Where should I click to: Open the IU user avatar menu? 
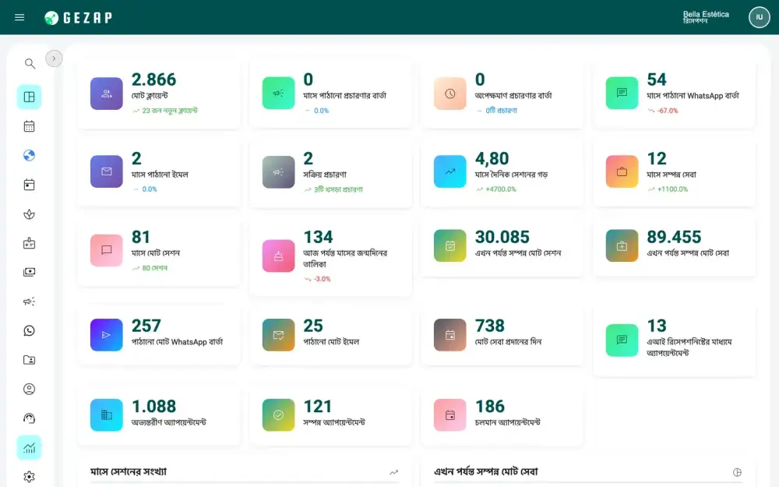(x=759, y=17)
